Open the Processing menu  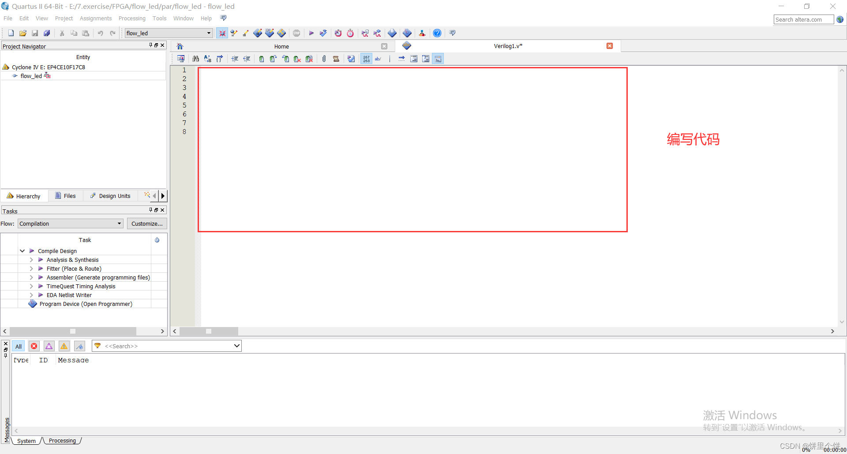click(132, 18)
